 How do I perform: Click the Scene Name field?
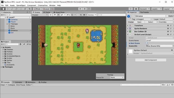160,41
